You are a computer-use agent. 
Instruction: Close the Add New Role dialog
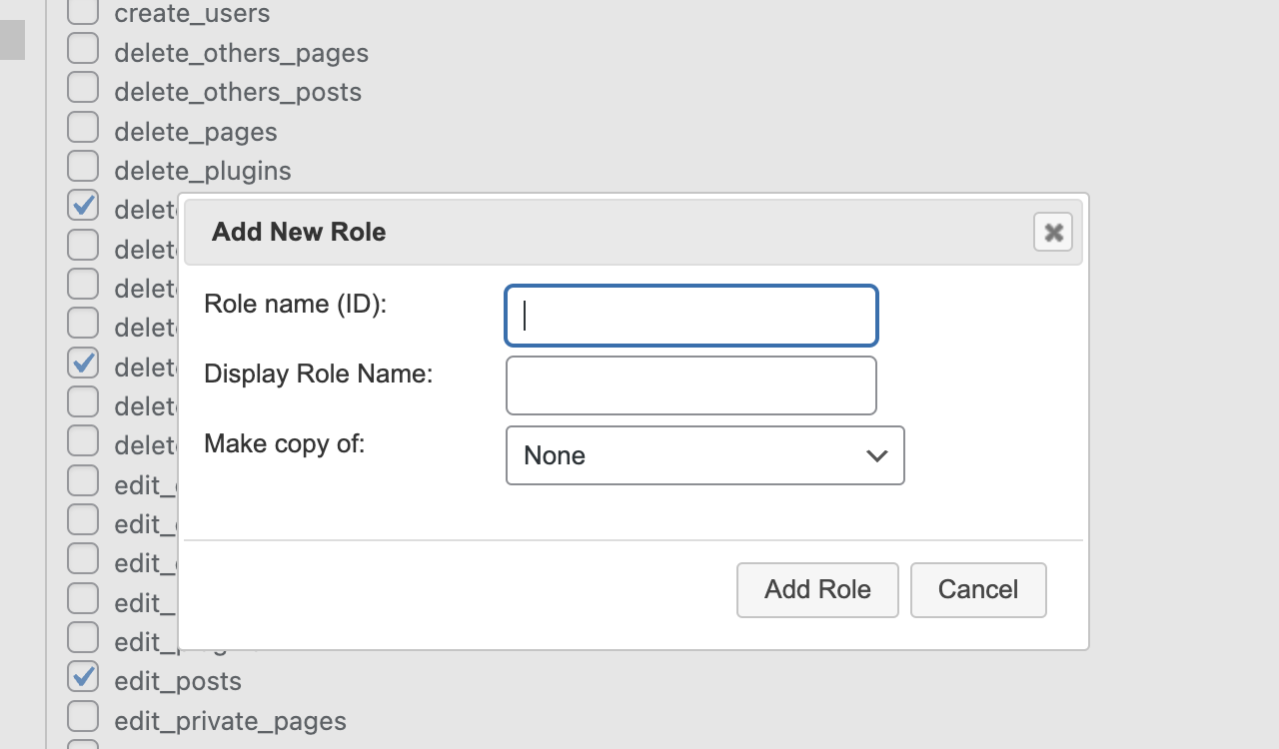(x=1052, y=232)
